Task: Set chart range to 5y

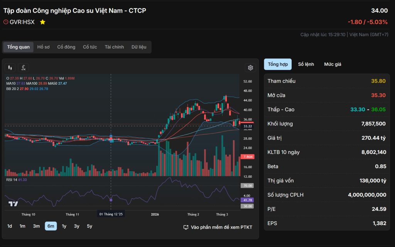Action: (89, 226)
